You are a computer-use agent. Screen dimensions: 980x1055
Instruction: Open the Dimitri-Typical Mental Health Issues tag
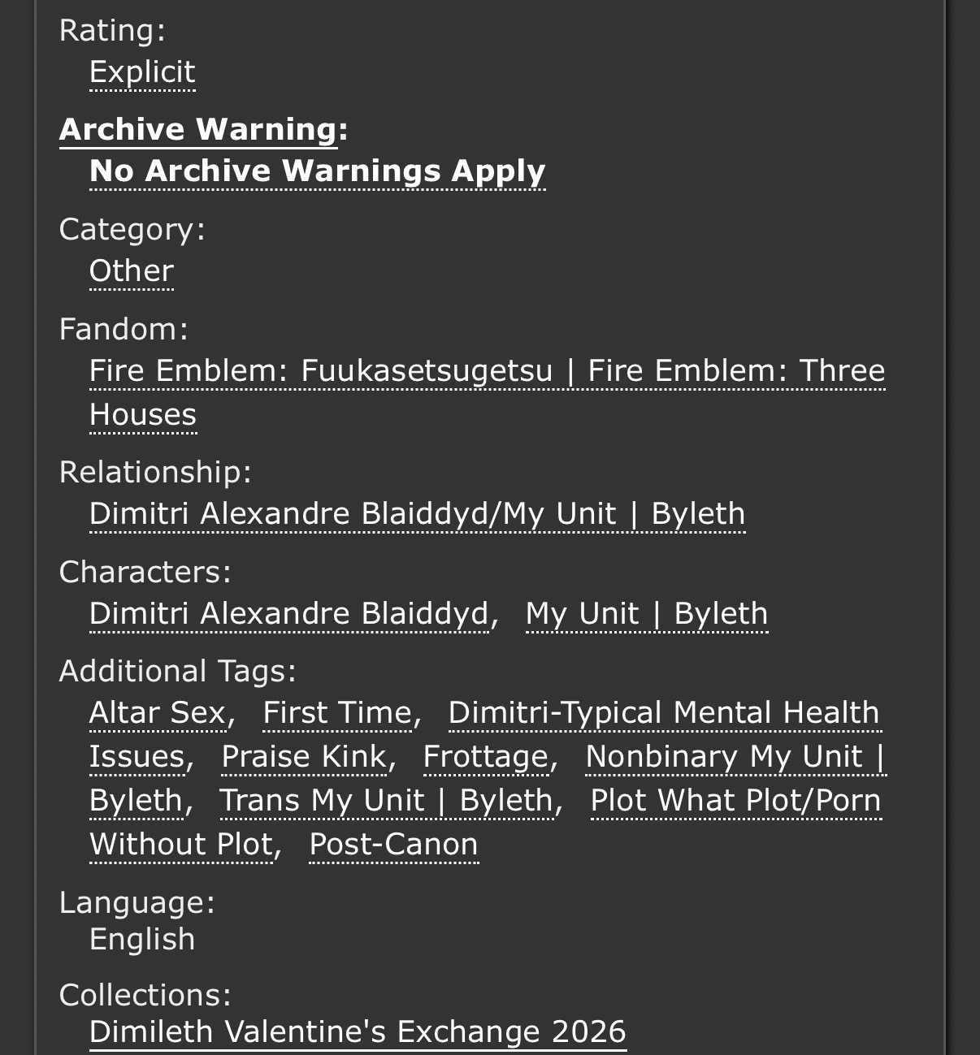663,713
